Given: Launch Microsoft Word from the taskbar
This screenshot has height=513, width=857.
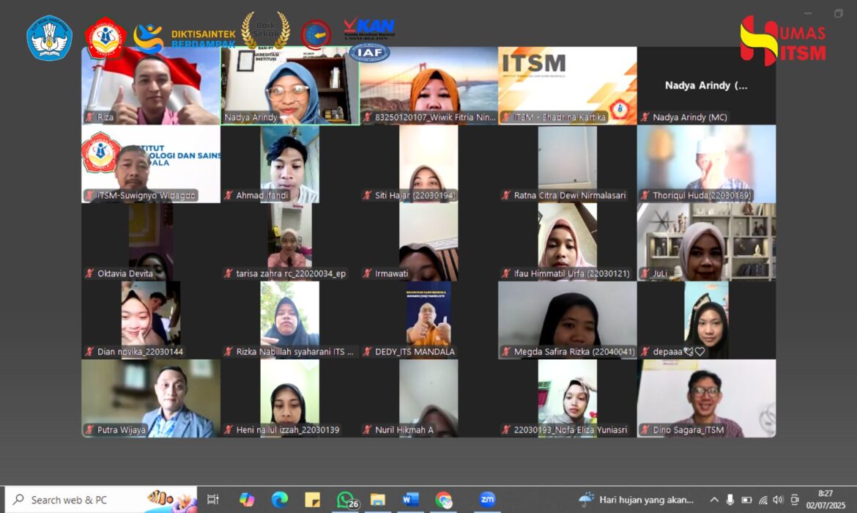Looking at the screenshot, I should coord(410,499).
